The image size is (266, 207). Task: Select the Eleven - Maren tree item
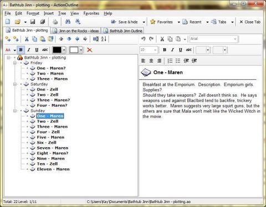tap(53, 169)
